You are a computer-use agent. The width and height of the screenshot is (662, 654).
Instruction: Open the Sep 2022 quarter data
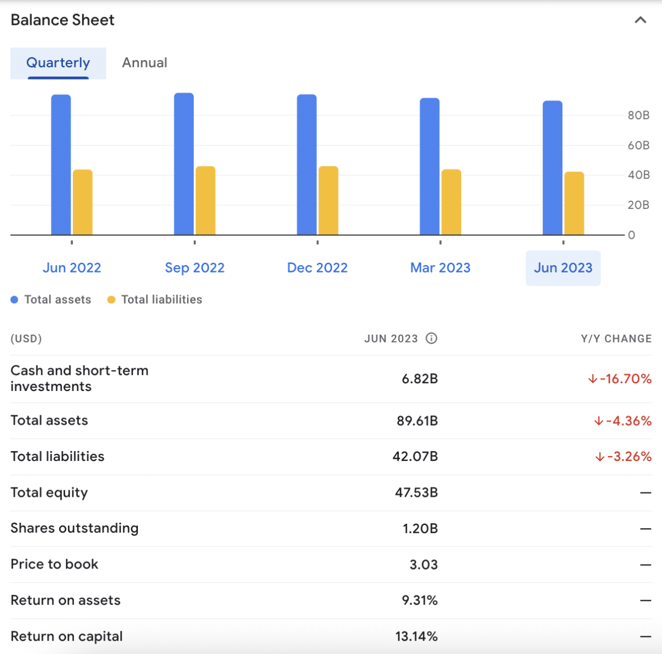click(x=194, y=267)
